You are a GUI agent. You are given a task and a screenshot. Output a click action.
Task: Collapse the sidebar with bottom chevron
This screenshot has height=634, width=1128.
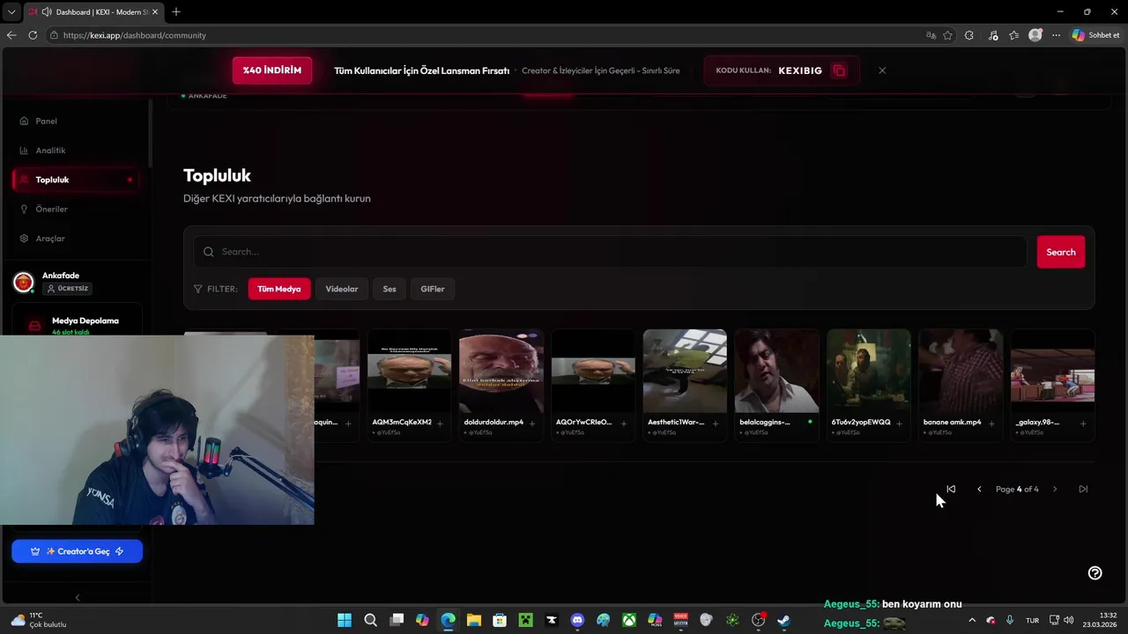(77, 598)
